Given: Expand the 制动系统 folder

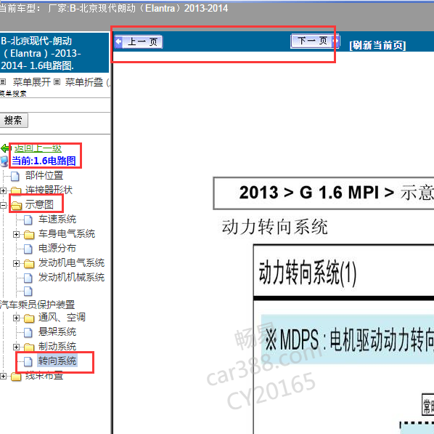Looking at the screenshot, I should click(17, 347).
